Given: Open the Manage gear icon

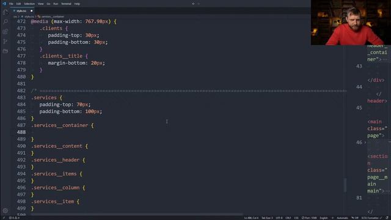Looking at the screenshot, I should click(x=5, y=211).
